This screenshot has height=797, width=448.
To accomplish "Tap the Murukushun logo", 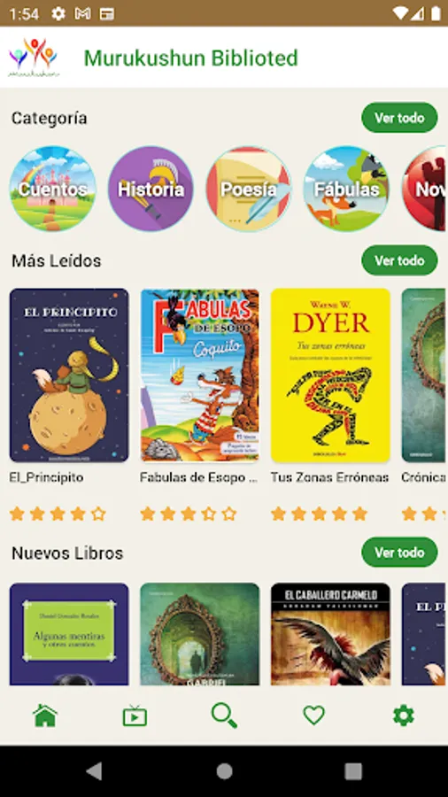I will (34, 58).
